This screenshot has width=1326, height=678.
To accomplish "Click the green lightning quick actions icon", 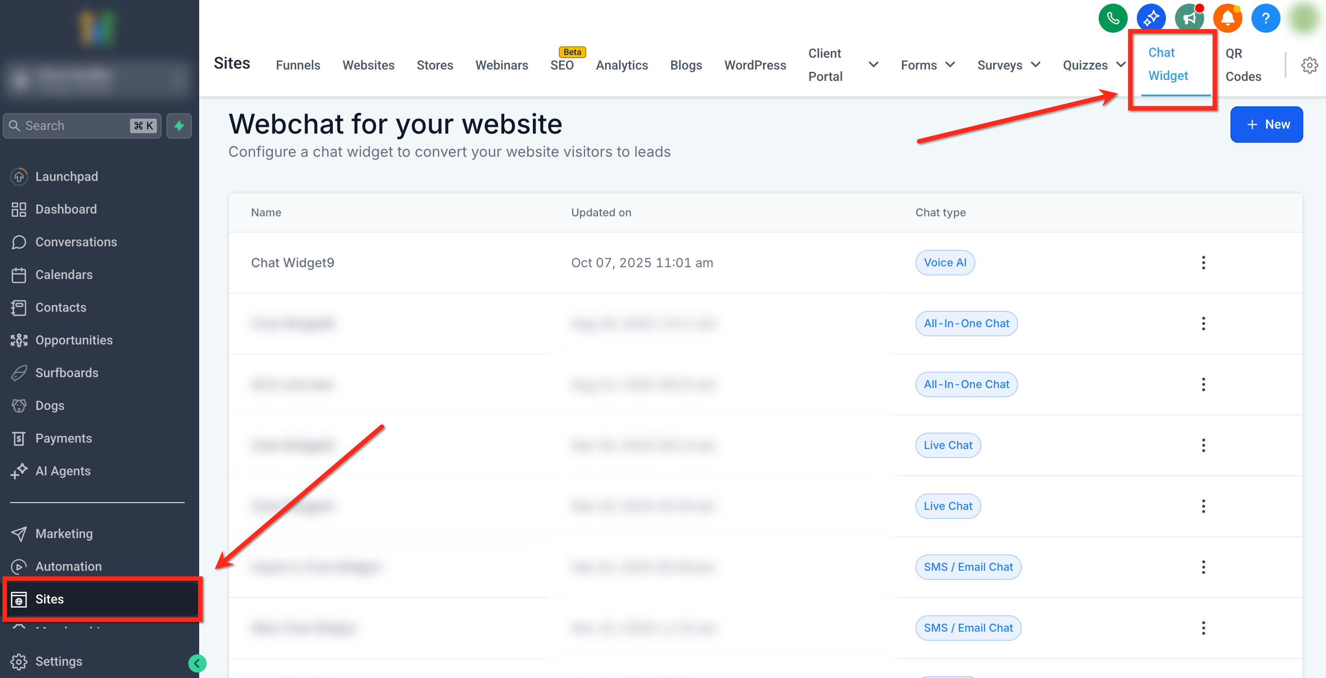I will pyautogui.click(x=179, y=125).
